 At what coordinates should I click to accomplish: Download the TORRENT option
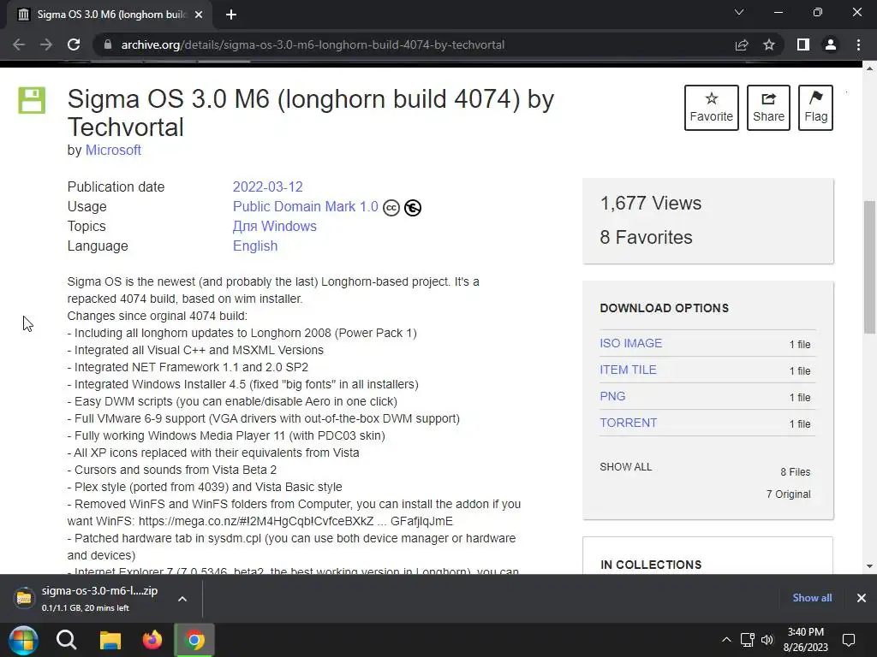tap(628, 423)
